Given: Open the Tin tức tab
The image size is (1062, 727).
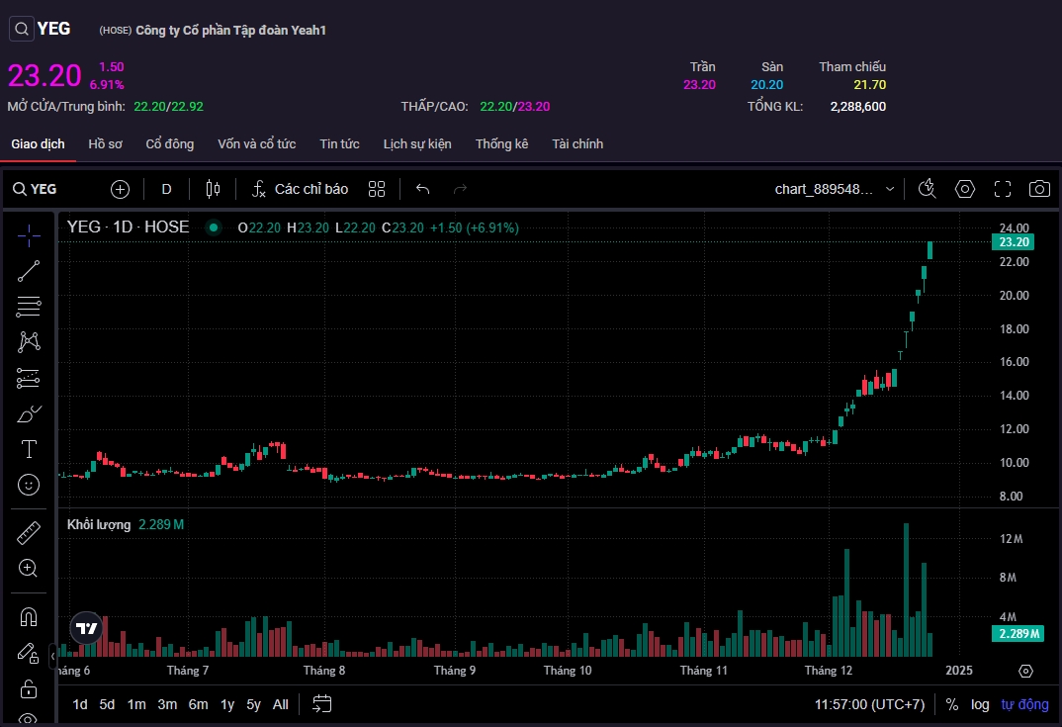Looking at the screenshot, I should tap(339, 143).
